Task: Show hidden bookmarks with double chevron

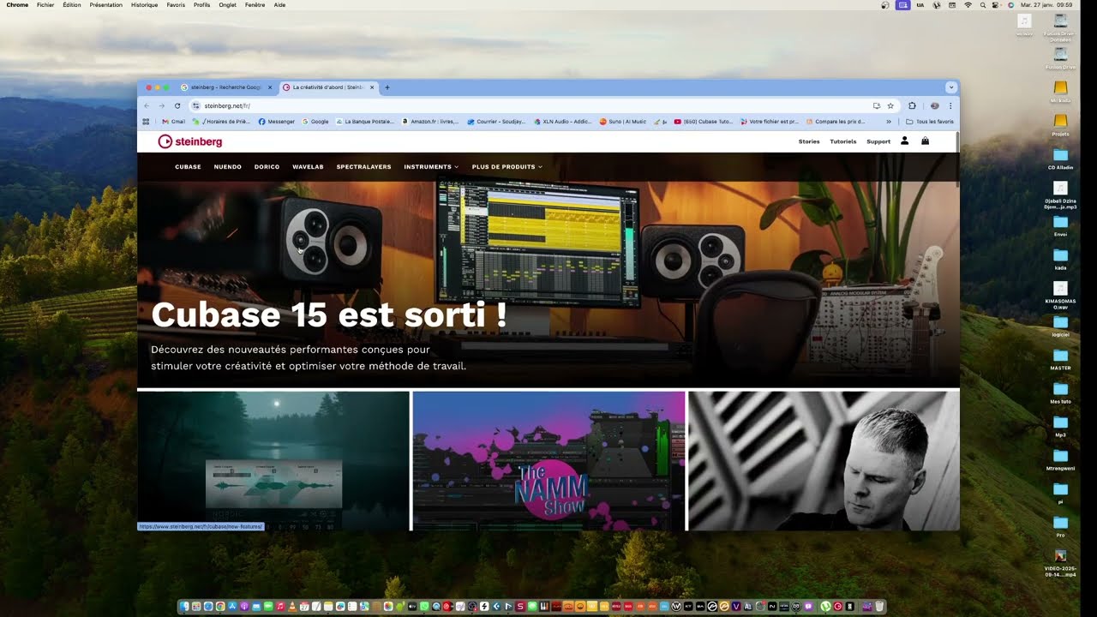Action: pos(888,122)
